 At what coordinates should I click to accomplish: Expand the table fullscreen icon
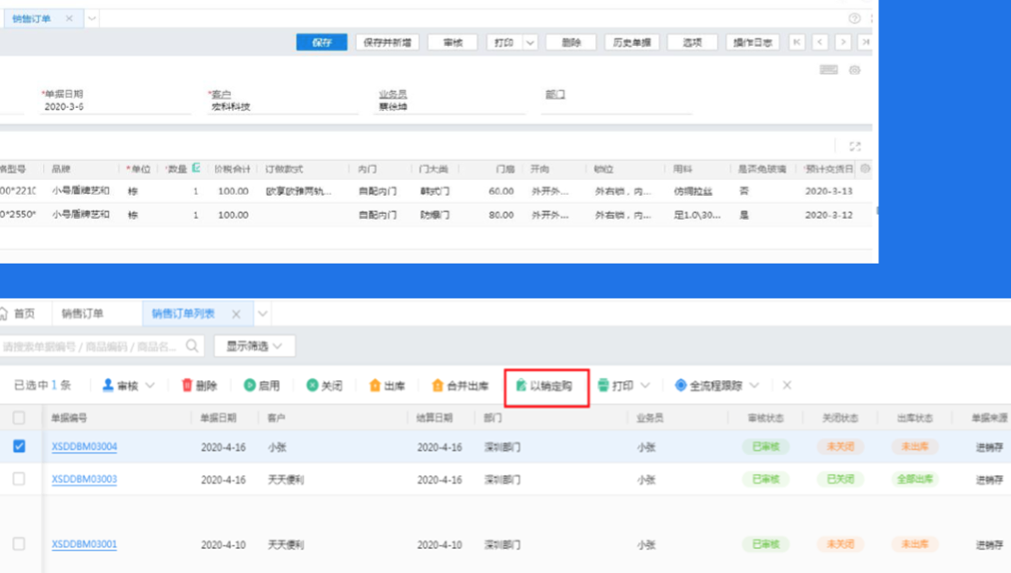coord(855,147)
